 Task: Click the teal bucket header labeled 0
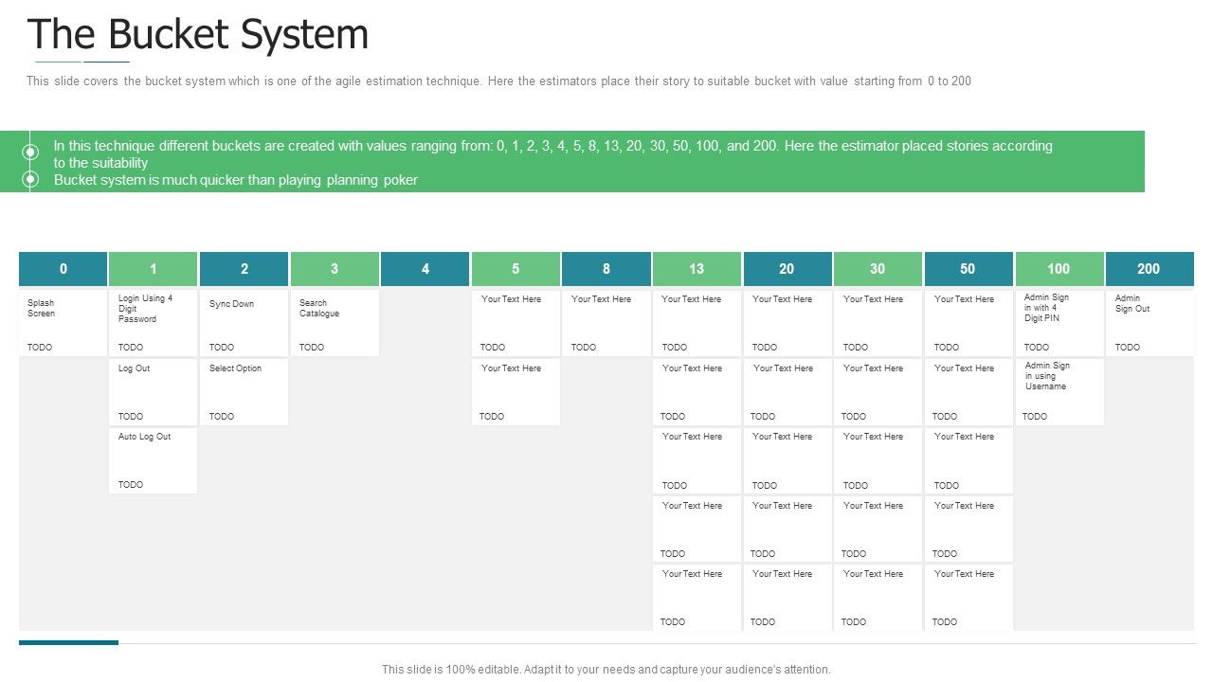coord(63,268)
